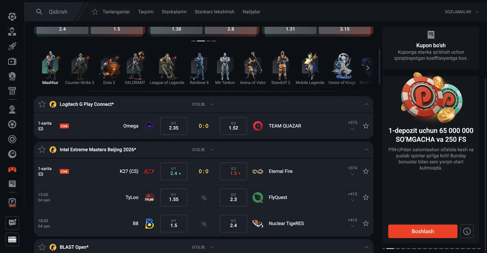Open the SOZLAMALAR settings dropdown

coord(461,12)
